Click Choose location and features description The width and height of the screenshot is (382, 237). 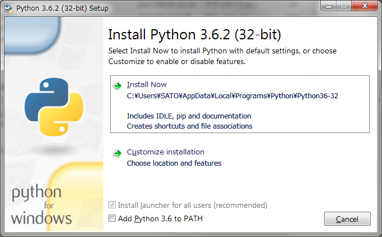click(174, 163)
